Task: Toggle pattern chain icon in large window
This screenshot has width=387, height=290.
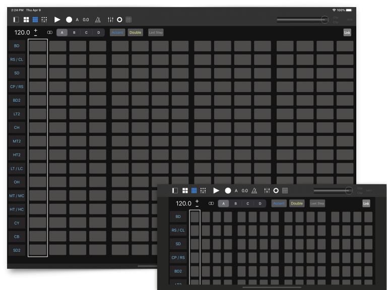Action: click(x=50, y=33)
